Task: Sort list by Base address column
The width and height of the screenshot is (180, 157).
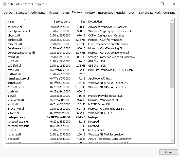Action: click(58, 22)
